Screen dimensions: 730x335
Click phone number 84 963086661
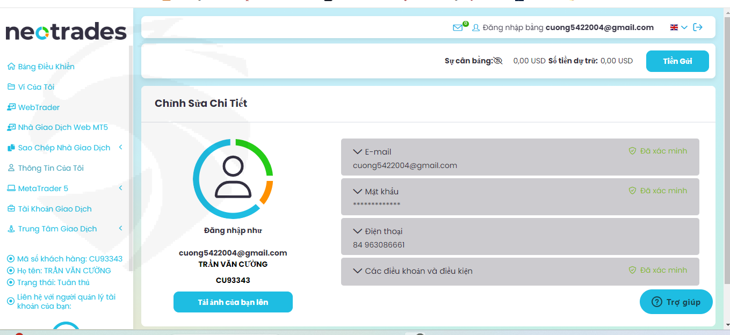tap(379, 245)
